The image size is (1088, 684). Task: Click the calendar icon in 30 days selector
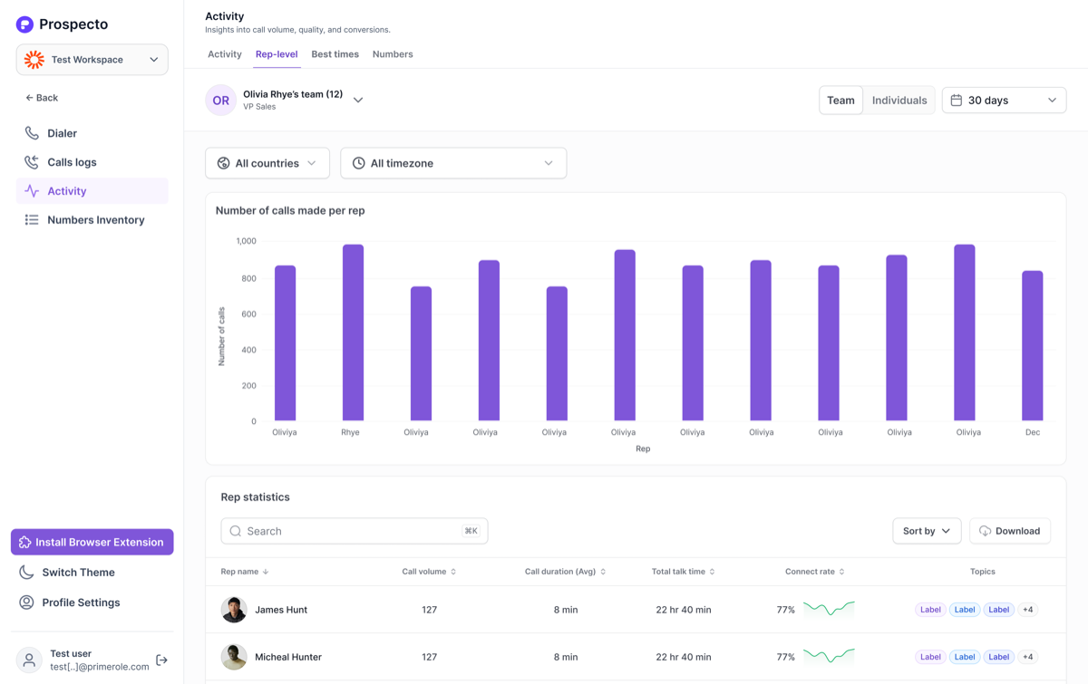point(956,101)
